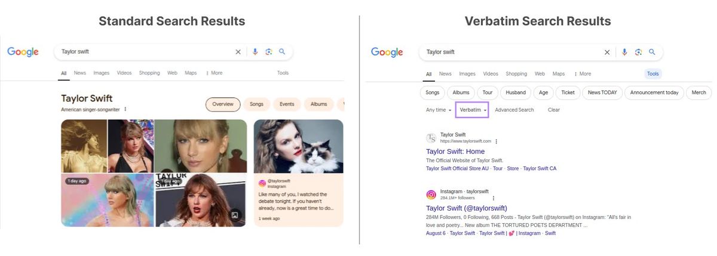Viewport: 717px width, 256px height.
Task: Clear search text in Standard results search bar
Action: pos(238,52)
